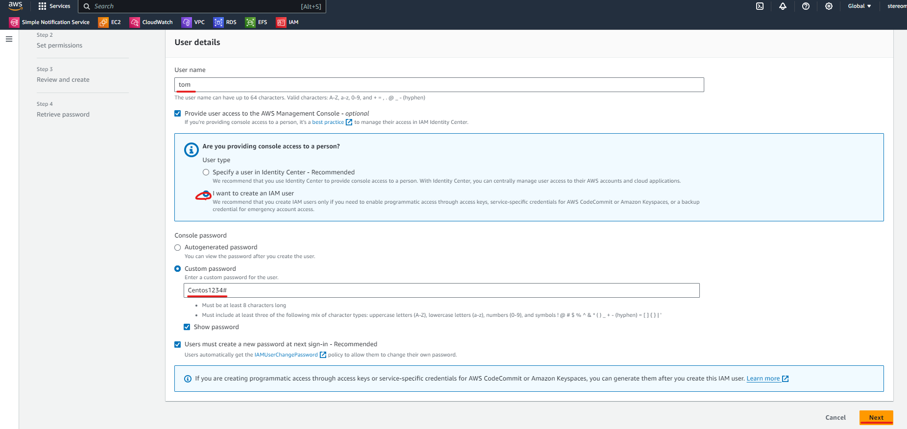Open the EFS service shortcut
This screenshot has width=907, height=429.
257,22
